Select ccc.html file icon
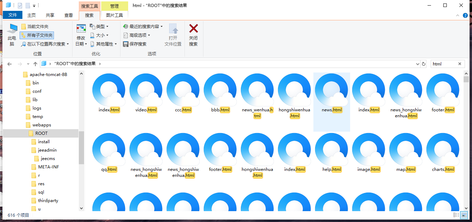472x222 pixels. coord(183,90)
